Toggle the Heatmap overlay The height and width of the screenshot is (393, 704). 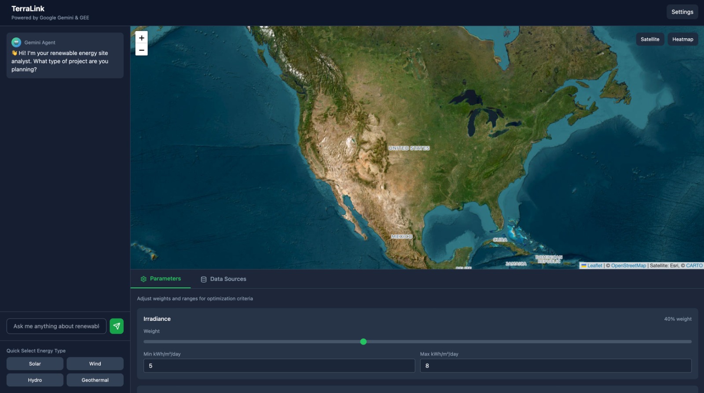[682, 39]
